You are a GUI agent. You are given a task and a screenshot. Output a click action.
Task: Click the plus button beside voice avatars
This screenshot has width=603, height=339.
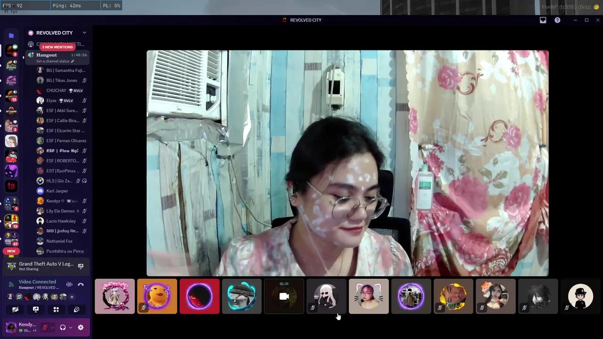[72, 297]
